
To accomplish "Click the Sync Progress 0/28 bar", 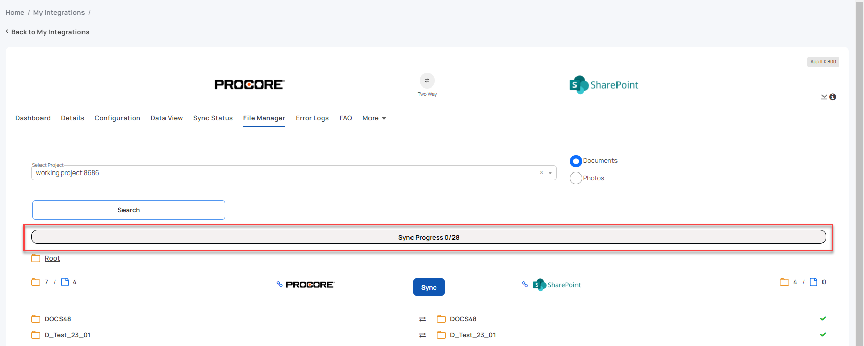I will click(429, 237).
